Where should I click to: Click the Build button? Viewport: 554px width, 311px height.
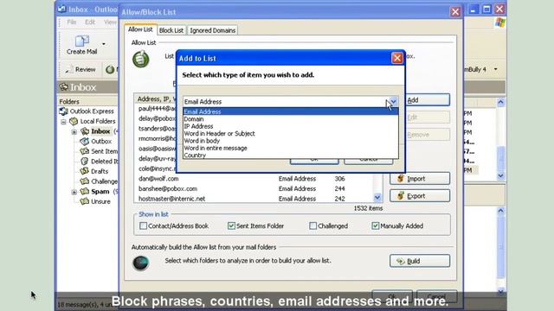pos(420,261)
